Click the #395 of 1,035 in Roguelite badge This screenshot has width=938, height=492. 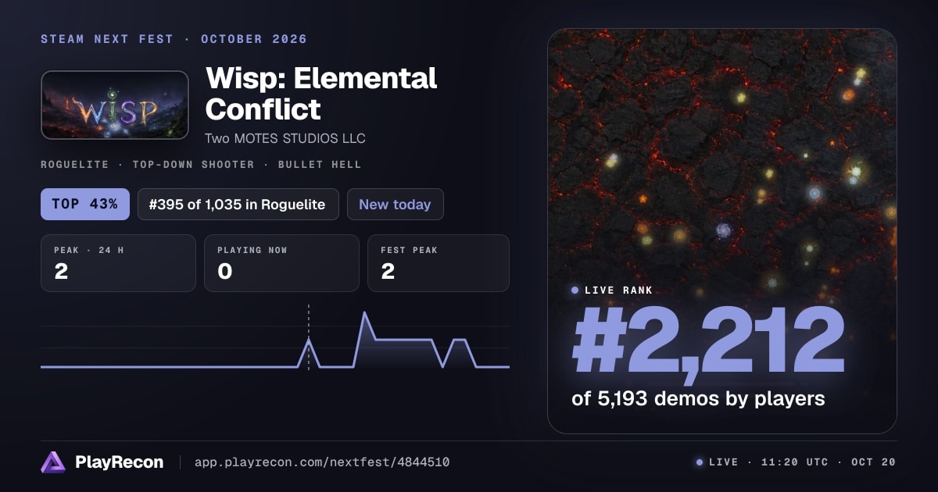pos(238,205)
